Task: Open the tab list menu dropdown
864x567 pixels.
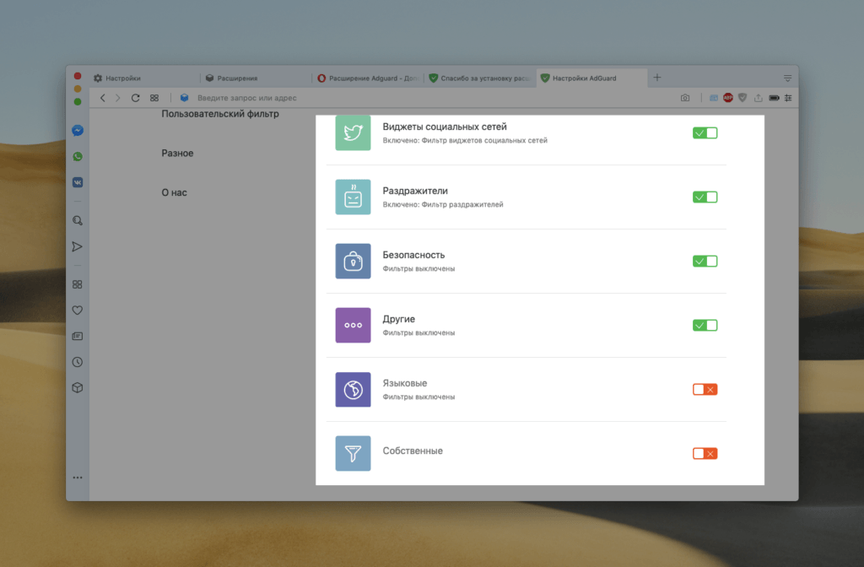Action: (x=788, y=78)
